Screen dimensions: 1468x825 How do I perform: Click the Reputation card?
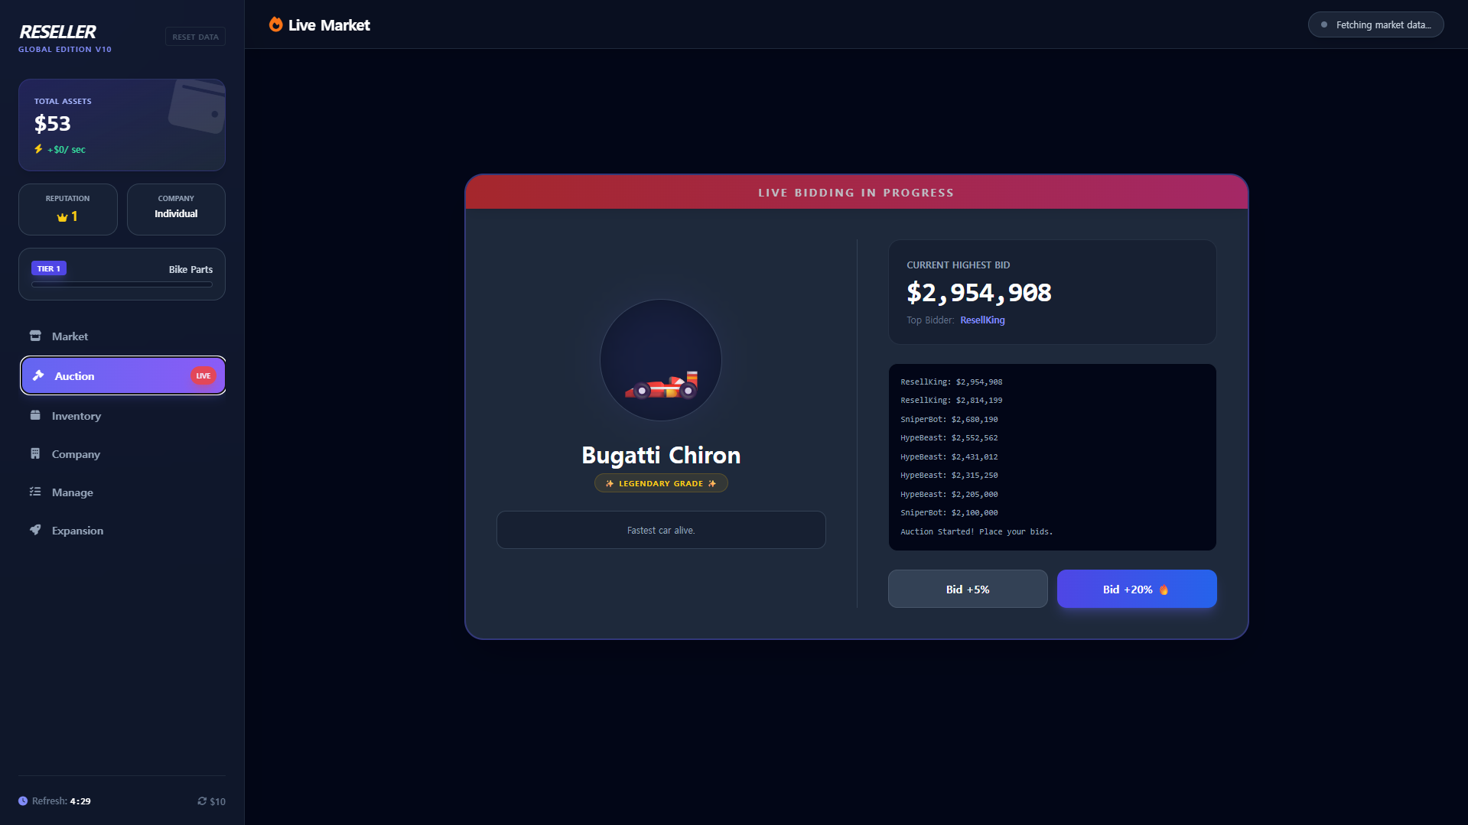click(x=68, y=209)
